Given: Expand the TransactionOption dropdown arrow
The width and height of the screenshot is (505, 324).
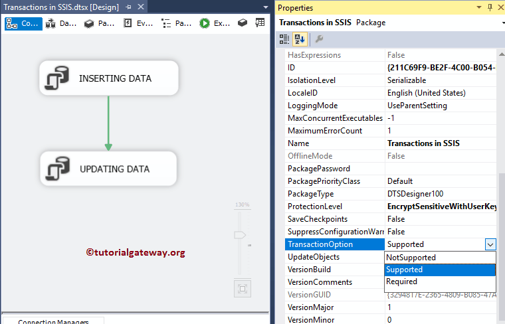Looking at the screenshot, I should (x=490, y=244).
